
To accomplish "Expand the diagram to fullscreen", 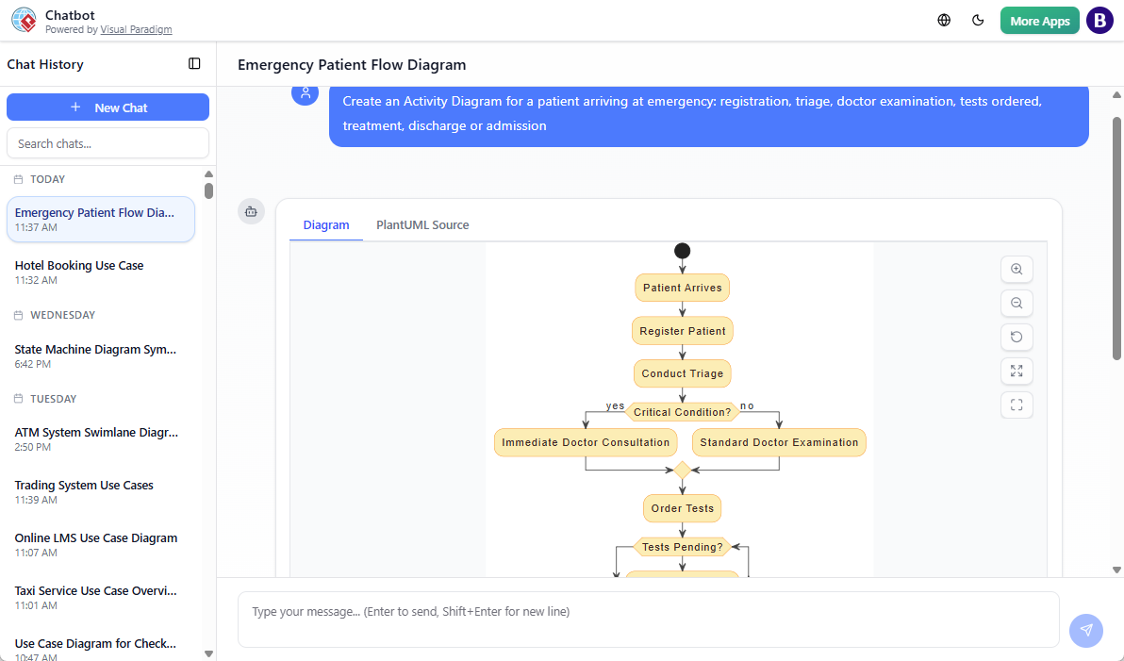I will point(1017,371).
